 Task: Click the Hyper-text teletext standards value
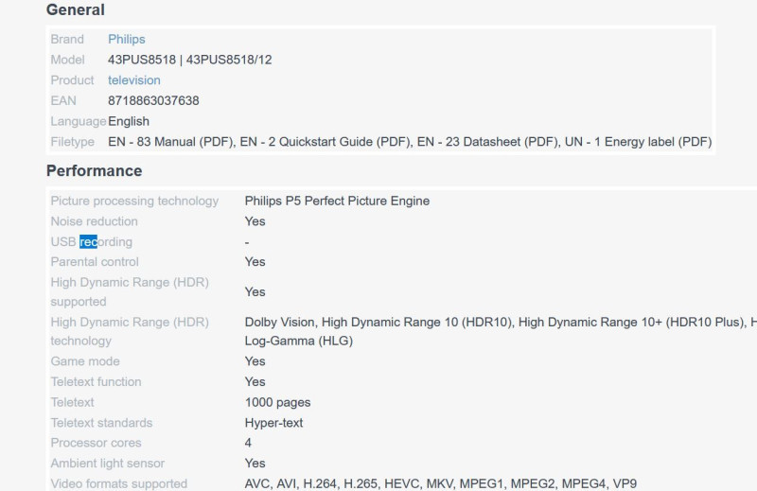pos(273,423)
